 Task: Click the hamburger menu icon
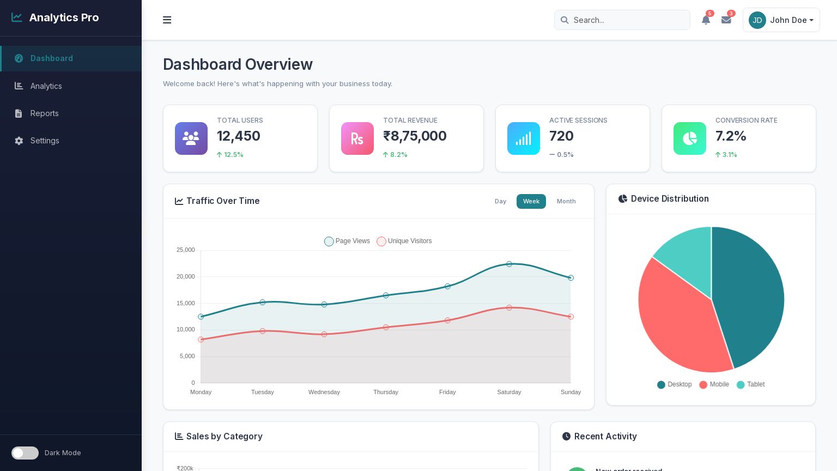(x=167, y=20)
